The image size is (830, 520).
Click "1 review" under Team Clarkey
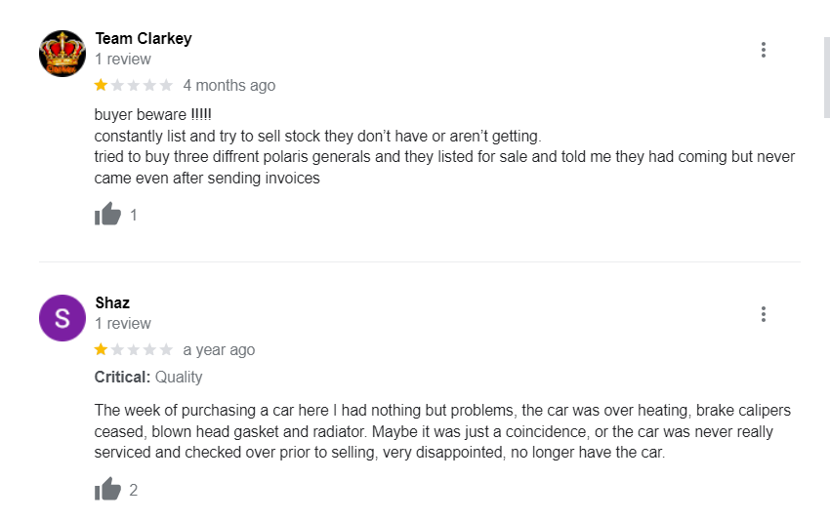point(123,60)
